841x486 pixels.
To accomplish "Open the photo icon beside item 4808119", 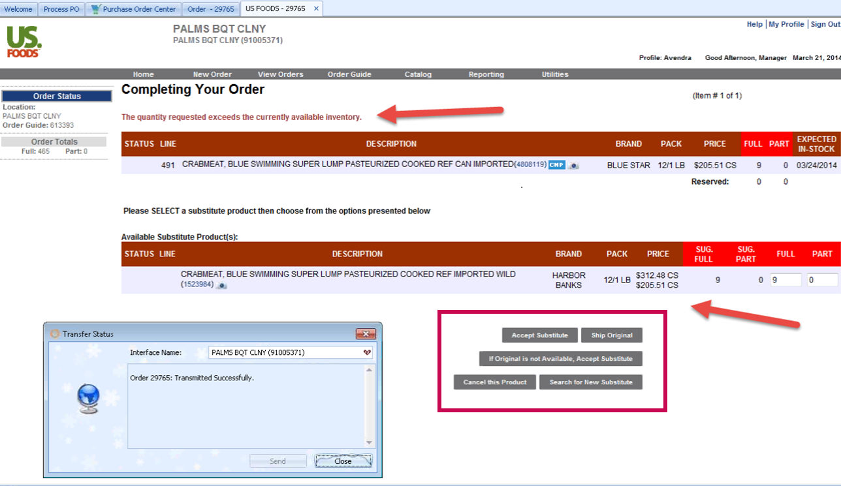I will (x=573, y=166).
